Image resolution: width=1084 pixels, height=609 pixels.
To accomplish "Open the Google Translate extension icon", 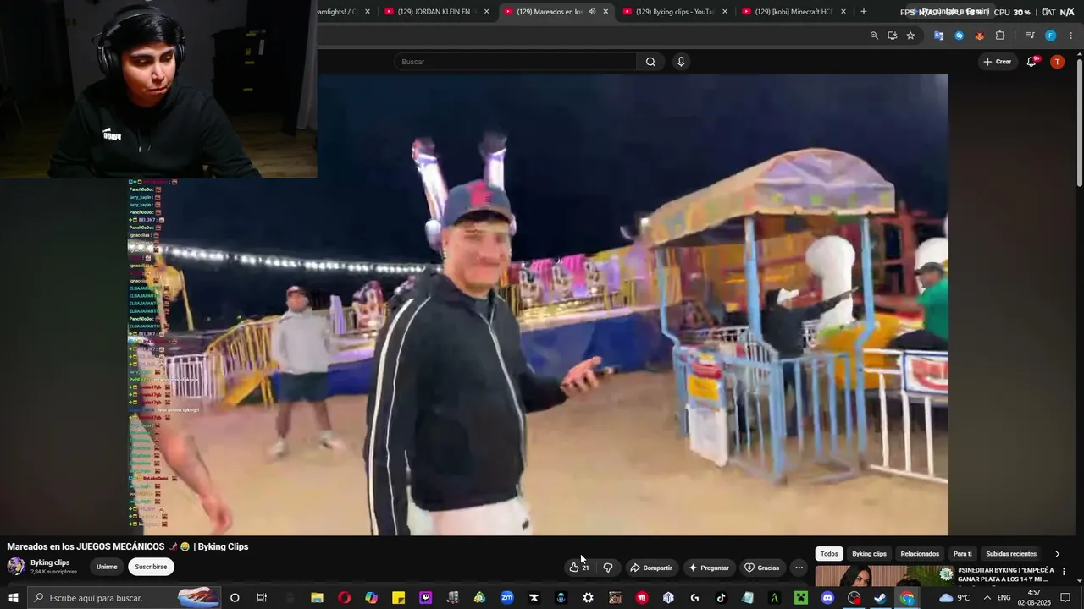I will (938, 36).
